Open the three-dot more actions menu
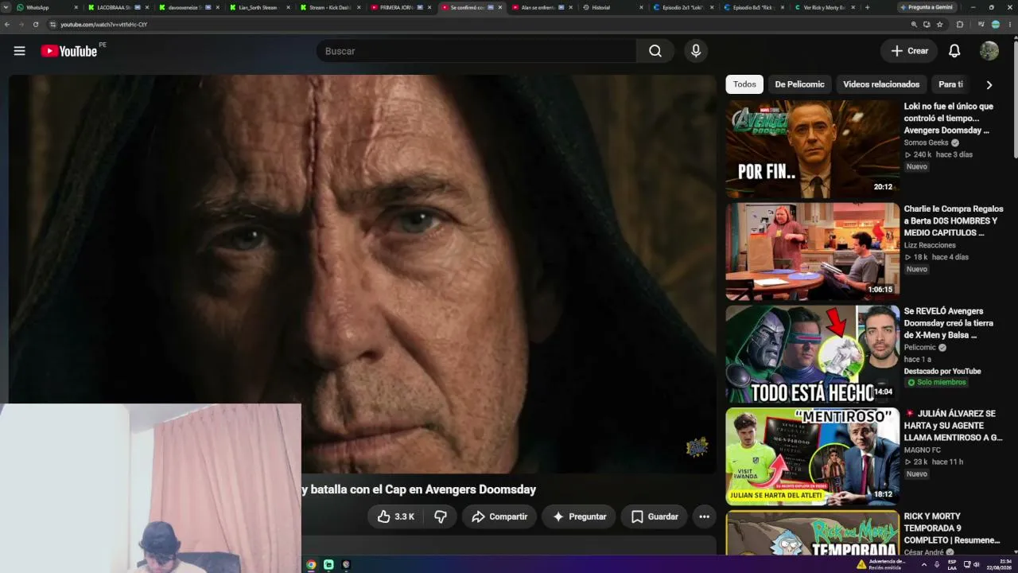1018x573 pixels. tap(704, 516)
